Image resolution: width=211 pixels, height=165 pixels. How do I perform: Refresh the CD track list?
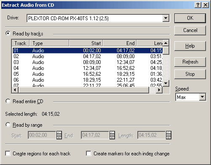pyautogui.click(x=190, y=62)
